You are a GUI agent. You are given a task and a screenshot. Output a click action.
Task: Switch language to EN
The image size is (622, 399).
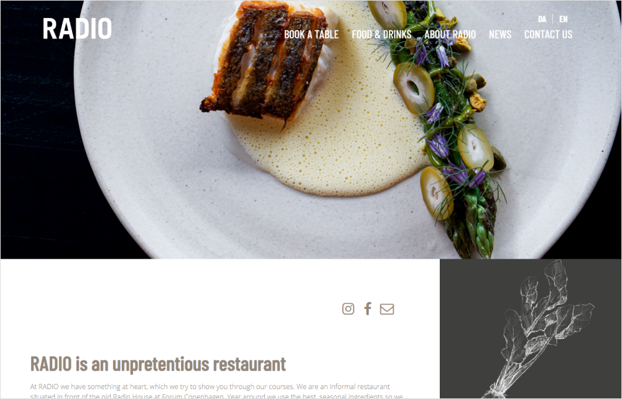(564, 19)
